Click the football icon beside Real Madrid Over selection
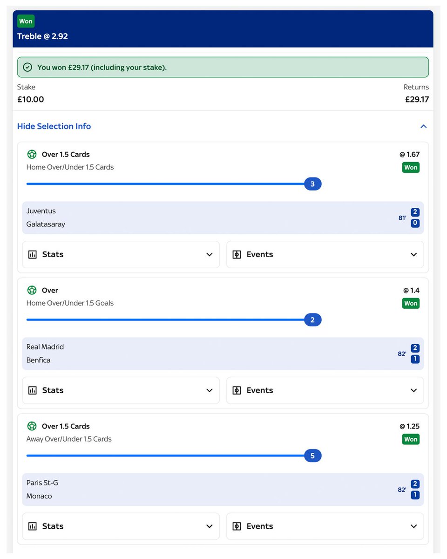447x559 pixels. 32,290
